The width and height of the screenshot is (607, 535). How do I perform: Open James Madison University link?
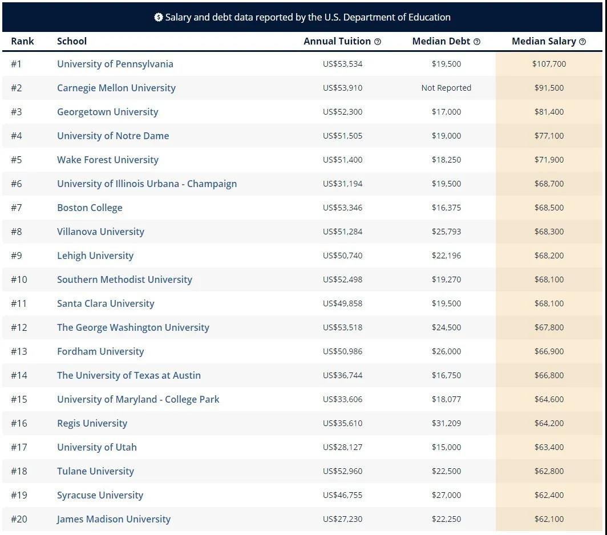pyautogui.click(x=114, y=520)
